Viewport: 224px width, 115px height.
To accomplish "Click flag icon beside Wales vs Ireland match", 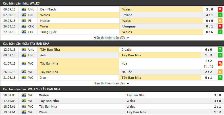I will pos(24,15).
